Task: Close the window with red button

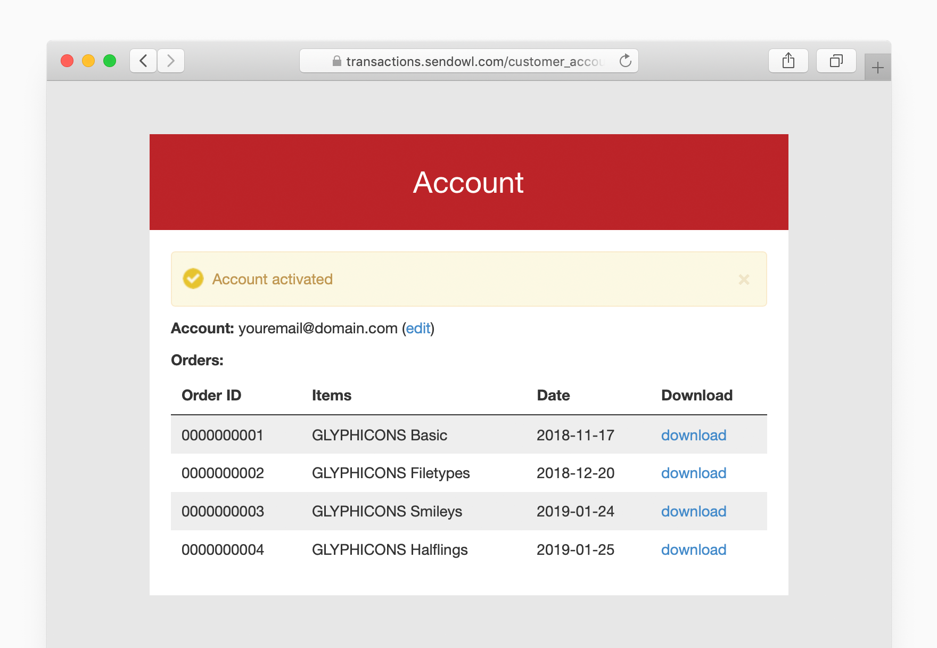Action: click(67, 61)
